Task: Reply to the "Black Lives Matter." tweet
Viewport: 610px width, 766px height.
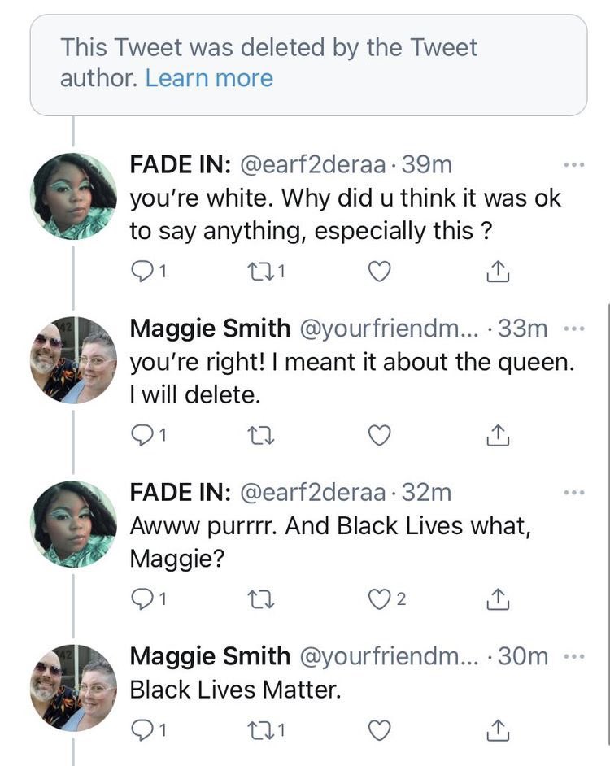Action: pyautogui.click(x=142, y=731)
